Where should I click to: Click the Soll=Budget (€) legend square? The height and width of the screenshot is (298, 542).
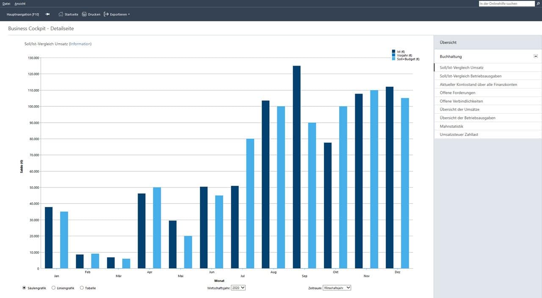click(393, 59)
